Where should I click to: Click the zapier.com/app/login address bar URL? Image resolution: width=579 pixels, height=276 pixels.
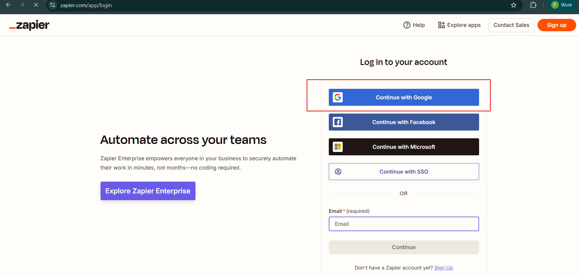(x=86, y=5)
